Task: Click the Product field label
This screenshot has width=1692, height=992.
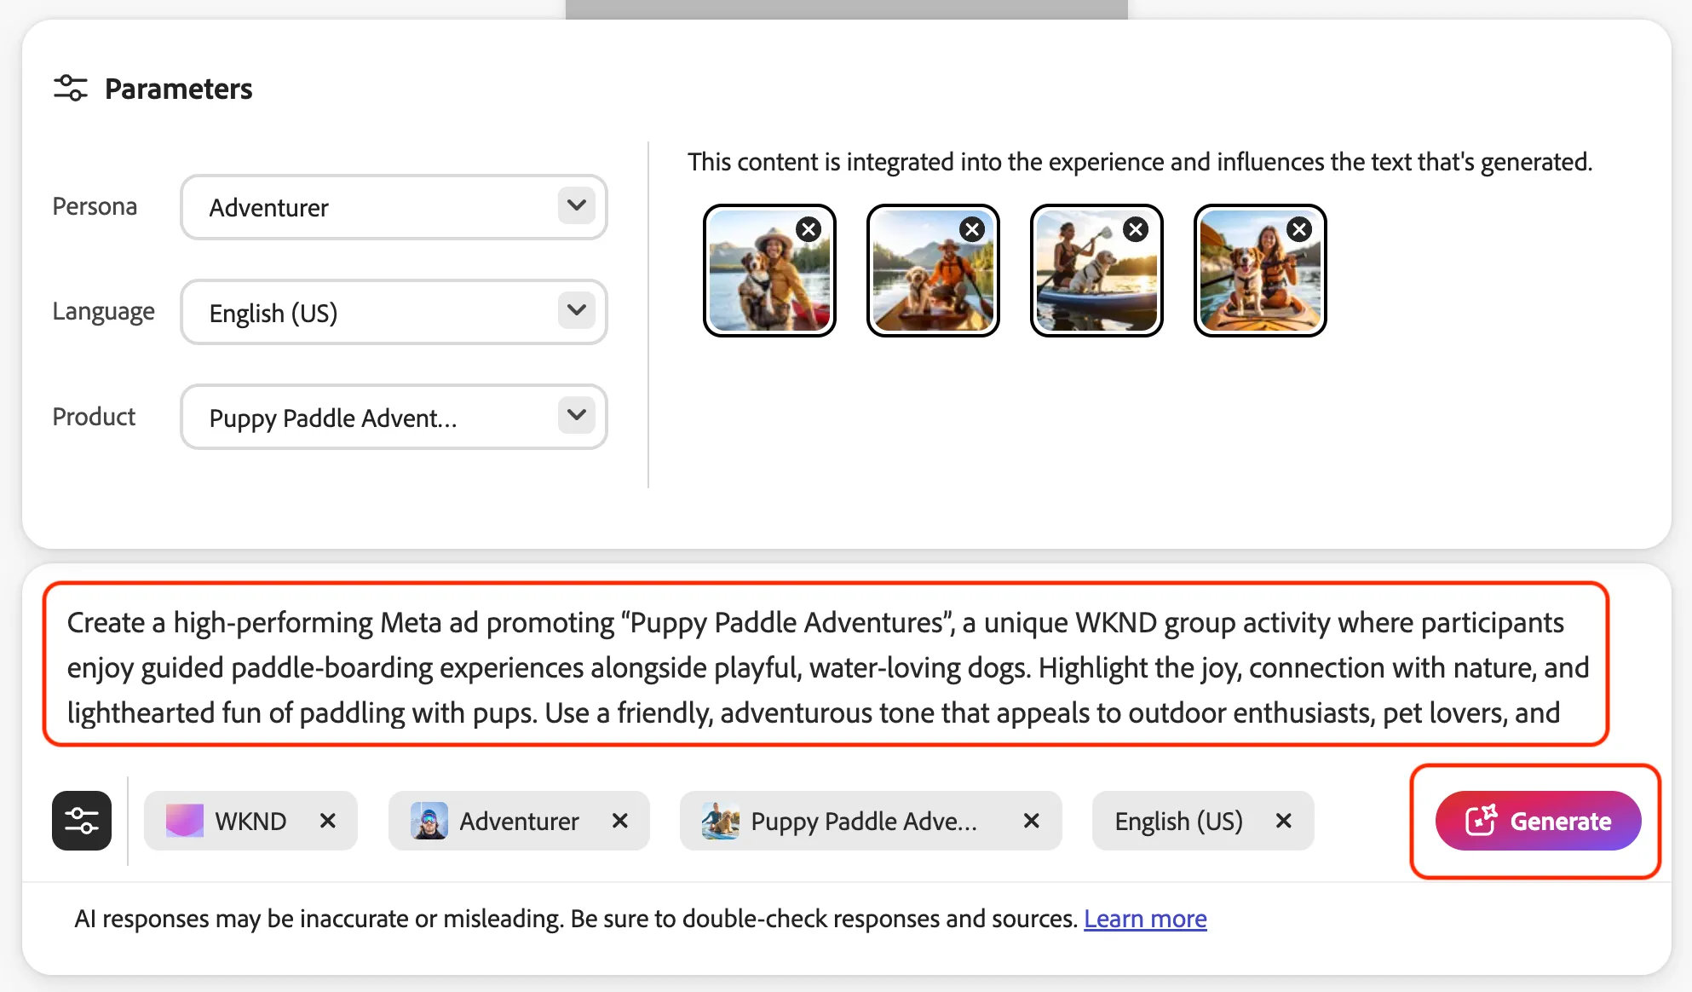Action: click(x=94, y=416)
